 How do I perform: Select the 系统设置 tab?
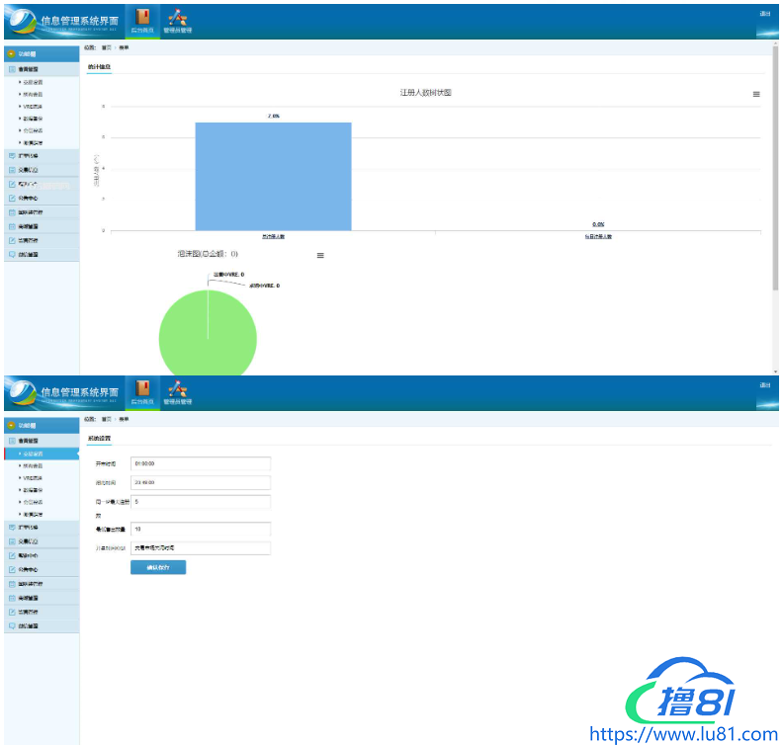(99, 438)
